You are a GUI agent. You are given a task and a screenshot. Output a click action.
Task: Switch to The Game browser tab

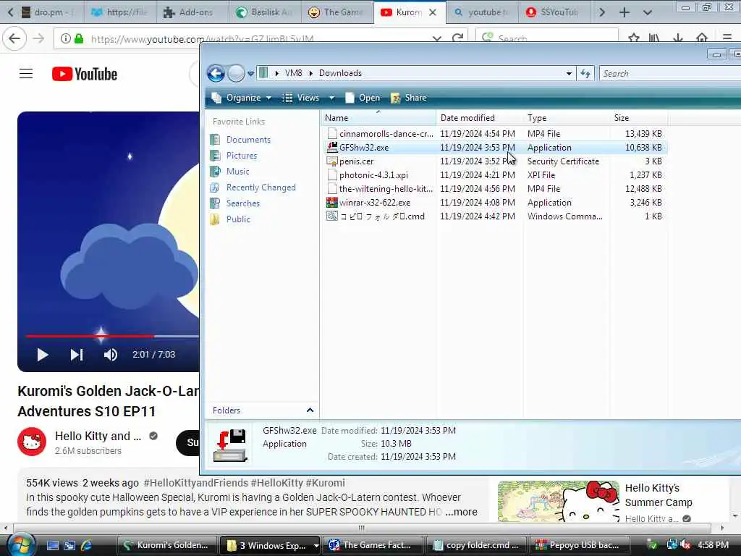336,12
